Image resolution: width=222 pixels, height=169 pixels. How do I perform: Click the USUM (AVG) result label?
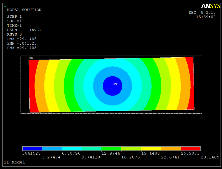coord(24,30)
